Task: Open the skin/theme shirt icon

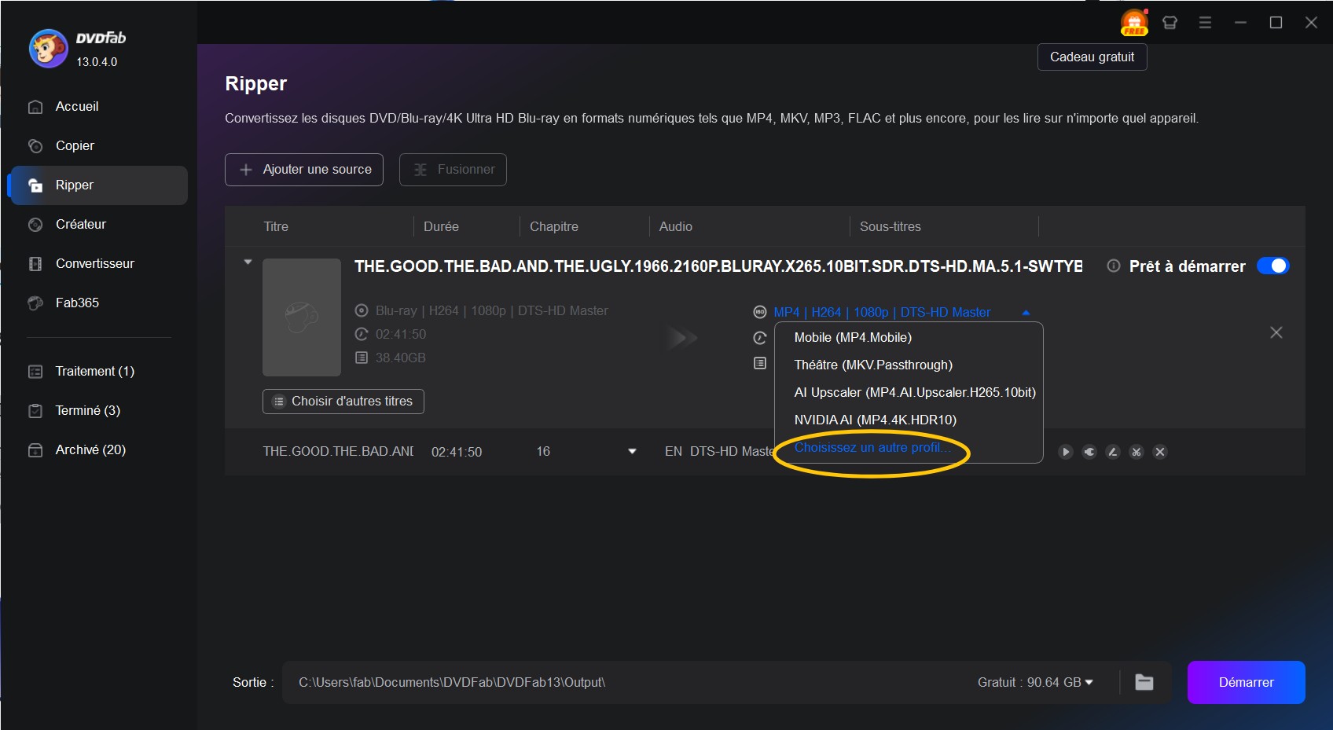Action: (x=1170, y=23)
